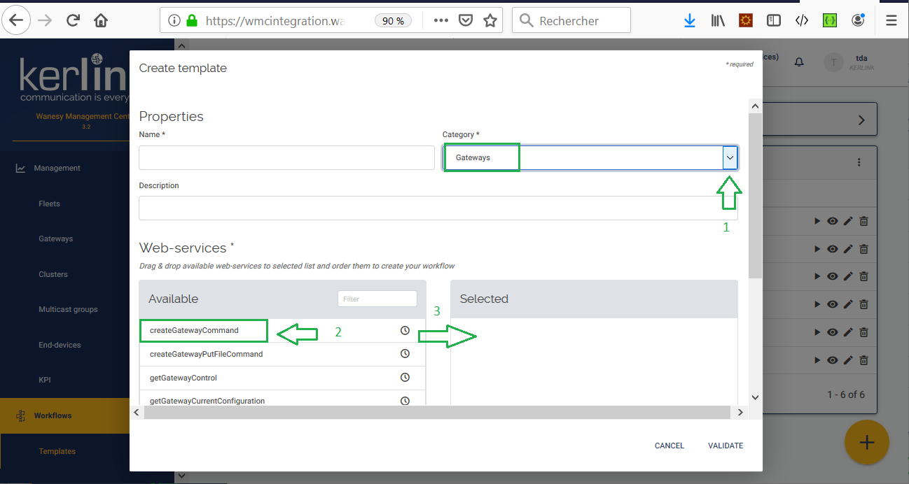Bookmark page with star icon

(x=490, y=20)
